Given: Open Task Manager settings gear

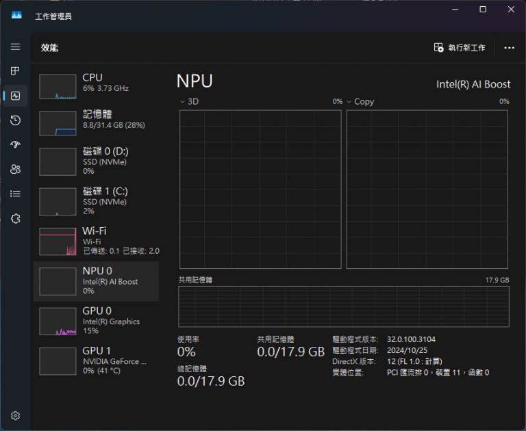Looking at the screenshot, I should (16, 416).
